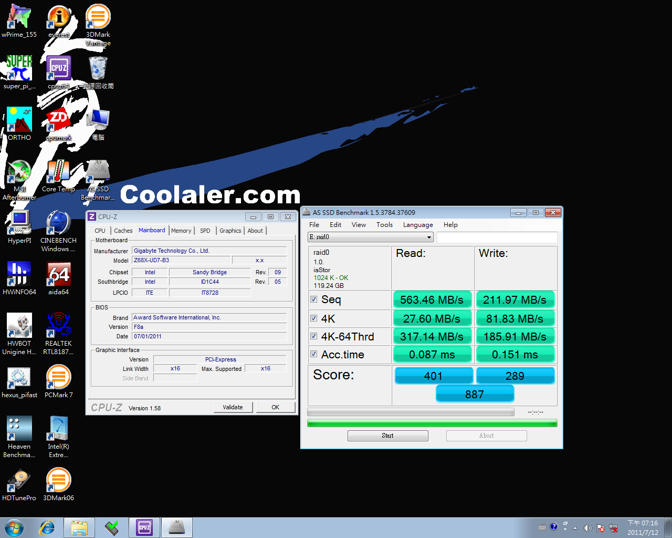Image resolution: width=672 pixels, height=538 pixels.
Task: Click Validate button in CPU-Z
Action: (233, 407)
